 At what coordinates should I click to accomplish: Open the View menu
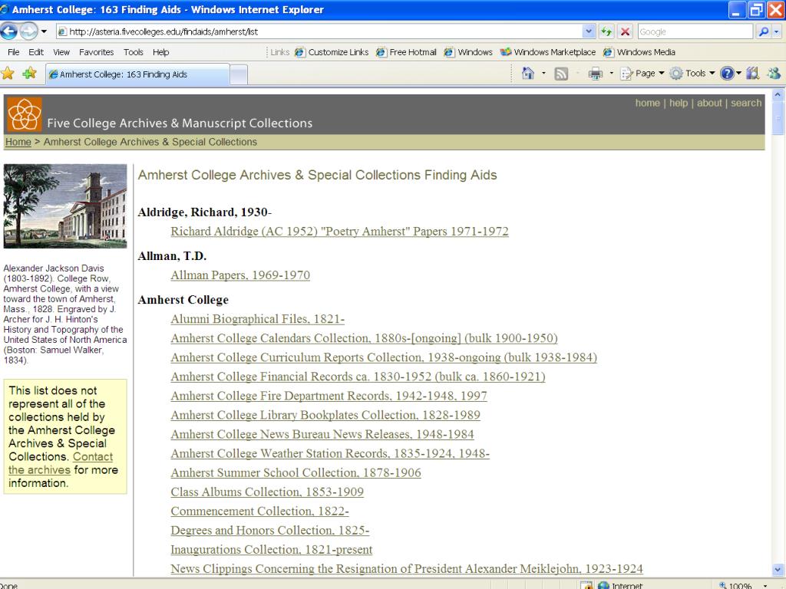(61, 52)
